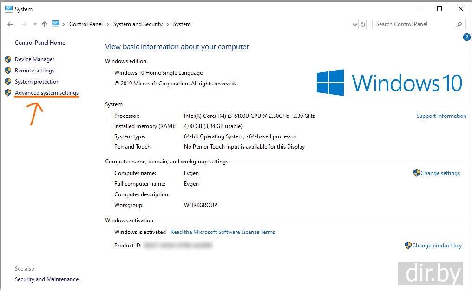Read the Microsoft Software License Terms

coord(223,232)
